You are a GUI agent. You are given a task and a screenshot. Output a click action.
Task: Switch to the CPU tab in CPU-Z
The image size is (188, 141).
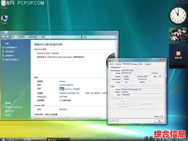click(x=112, y=64)
